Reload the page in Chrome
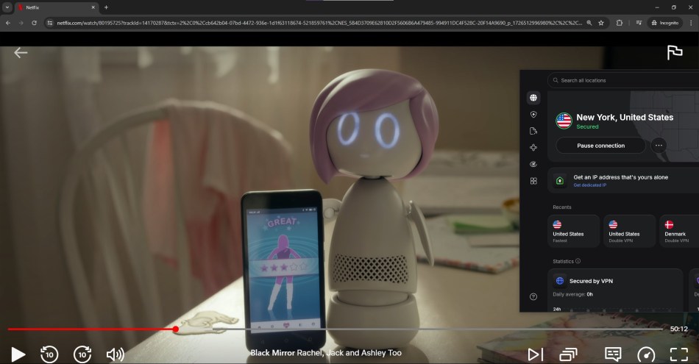The width and height of the screenshot is (699, 364). [34, 23]
